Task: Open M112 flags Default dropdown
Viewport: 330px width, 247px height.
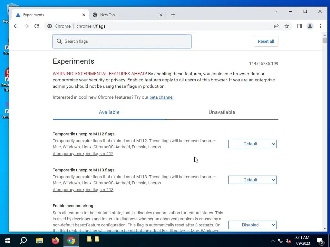Action: (253, 144)
